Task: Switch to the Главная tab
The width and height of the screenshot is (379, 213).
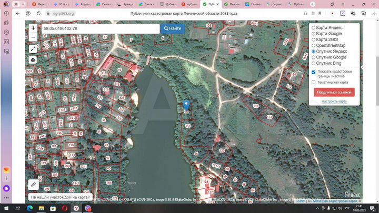Action: [253, 4]
